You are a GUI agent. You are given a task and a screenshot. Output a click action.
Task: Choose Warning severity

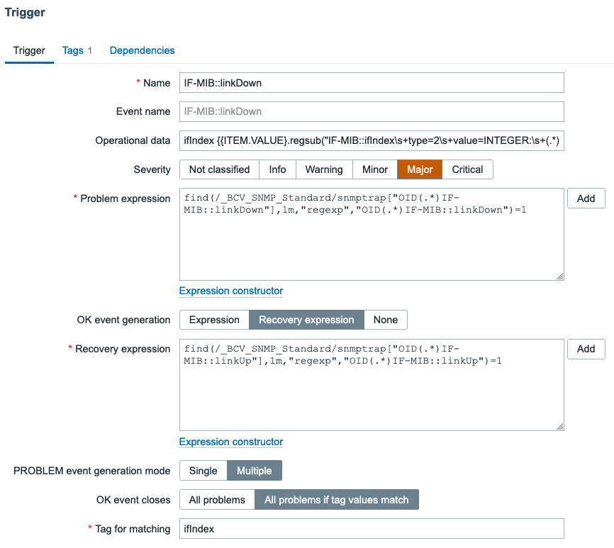pyautogui.click(x=324, y=169)
